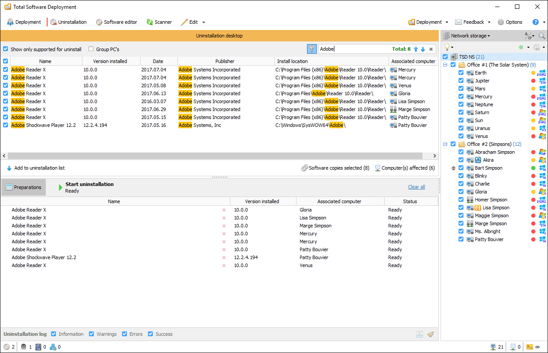Clear the Adobe search with X icon

(x=431, y=49)
